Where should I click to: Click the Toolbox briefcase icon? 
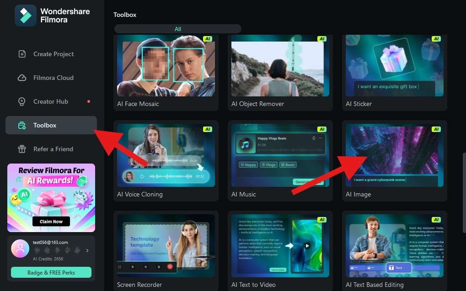(x=22, y=125)
